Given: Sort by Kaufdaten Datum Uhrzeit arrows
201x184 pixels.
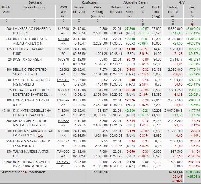Looking at the screenshot, I should click(x=79, y=20).
